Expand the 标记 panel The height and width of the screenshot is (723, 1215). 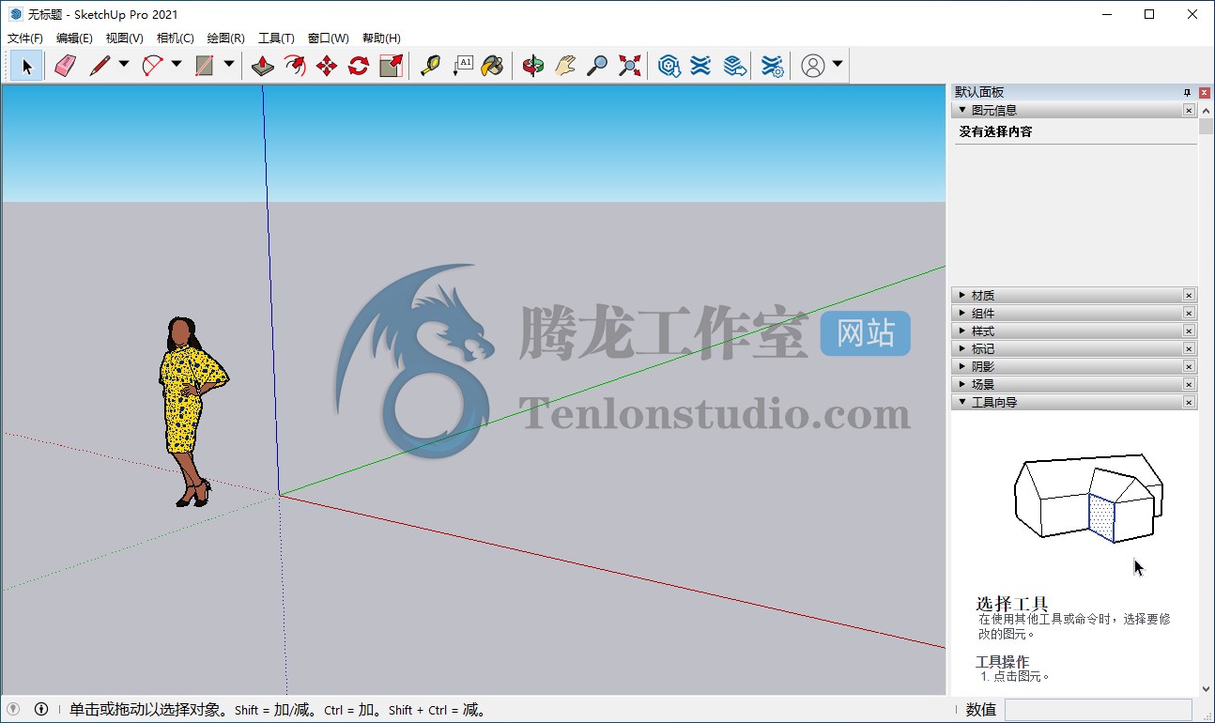(x=961, y=348)
